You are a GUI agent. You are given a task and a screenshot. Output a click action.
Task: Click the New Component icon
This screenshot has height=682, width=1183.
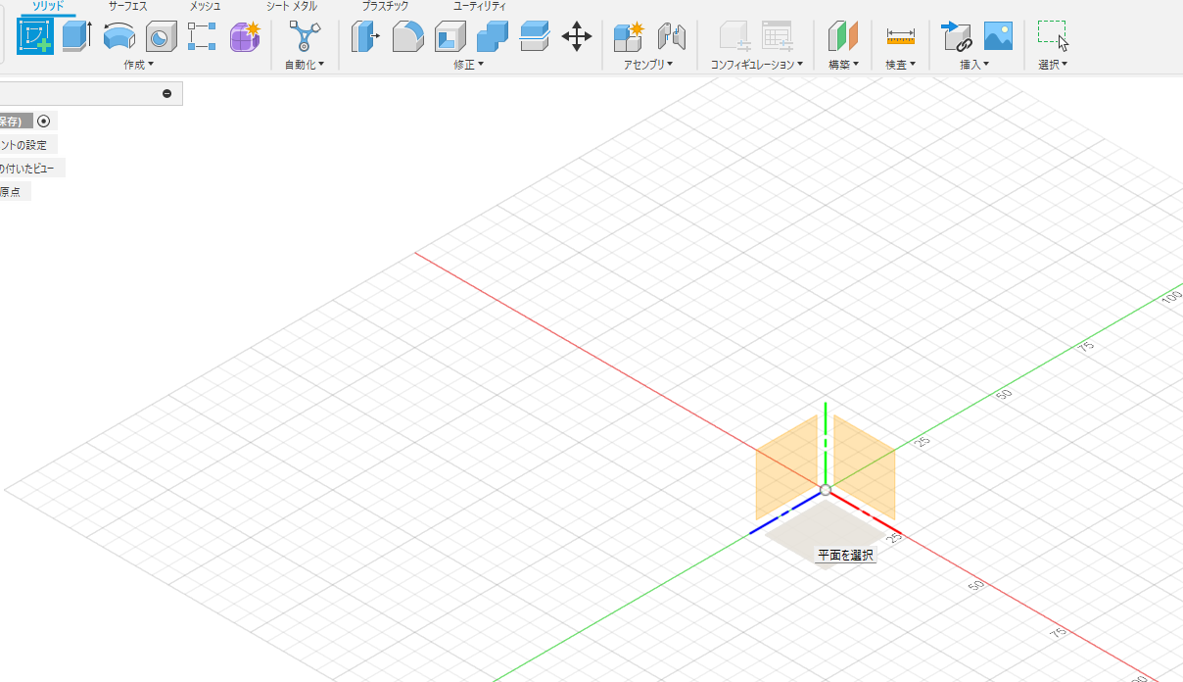[628, 37]
